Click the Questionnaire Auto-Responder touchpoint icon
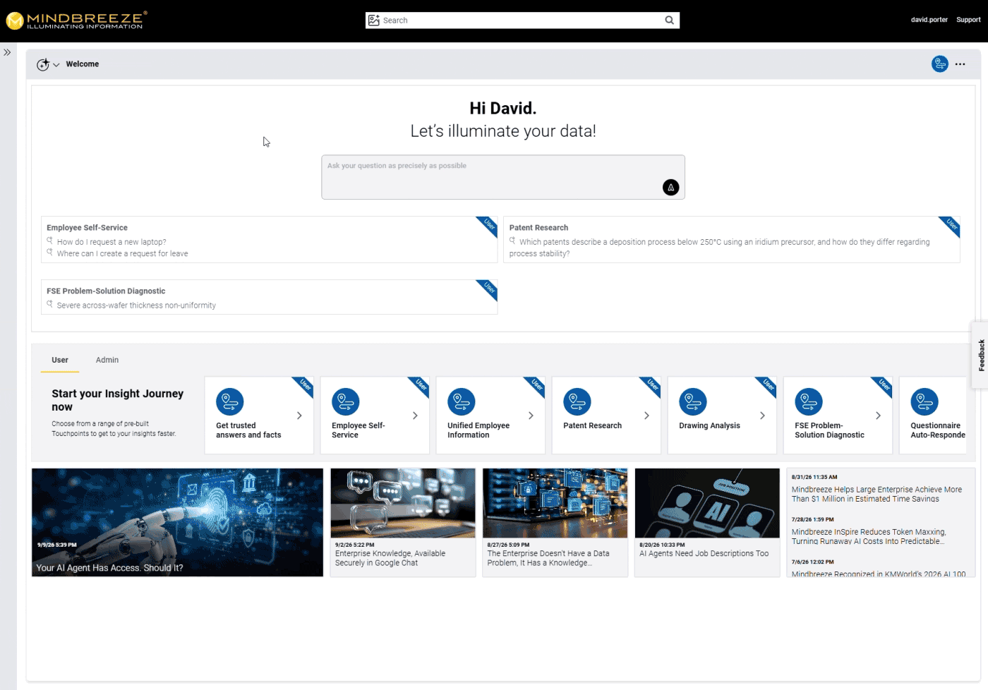Image resolution: width=988 pixels, height=690 pixels. (x=924, y=402)
